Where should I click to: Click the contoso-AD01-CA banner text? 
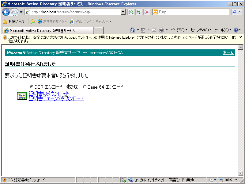(106, 53)
